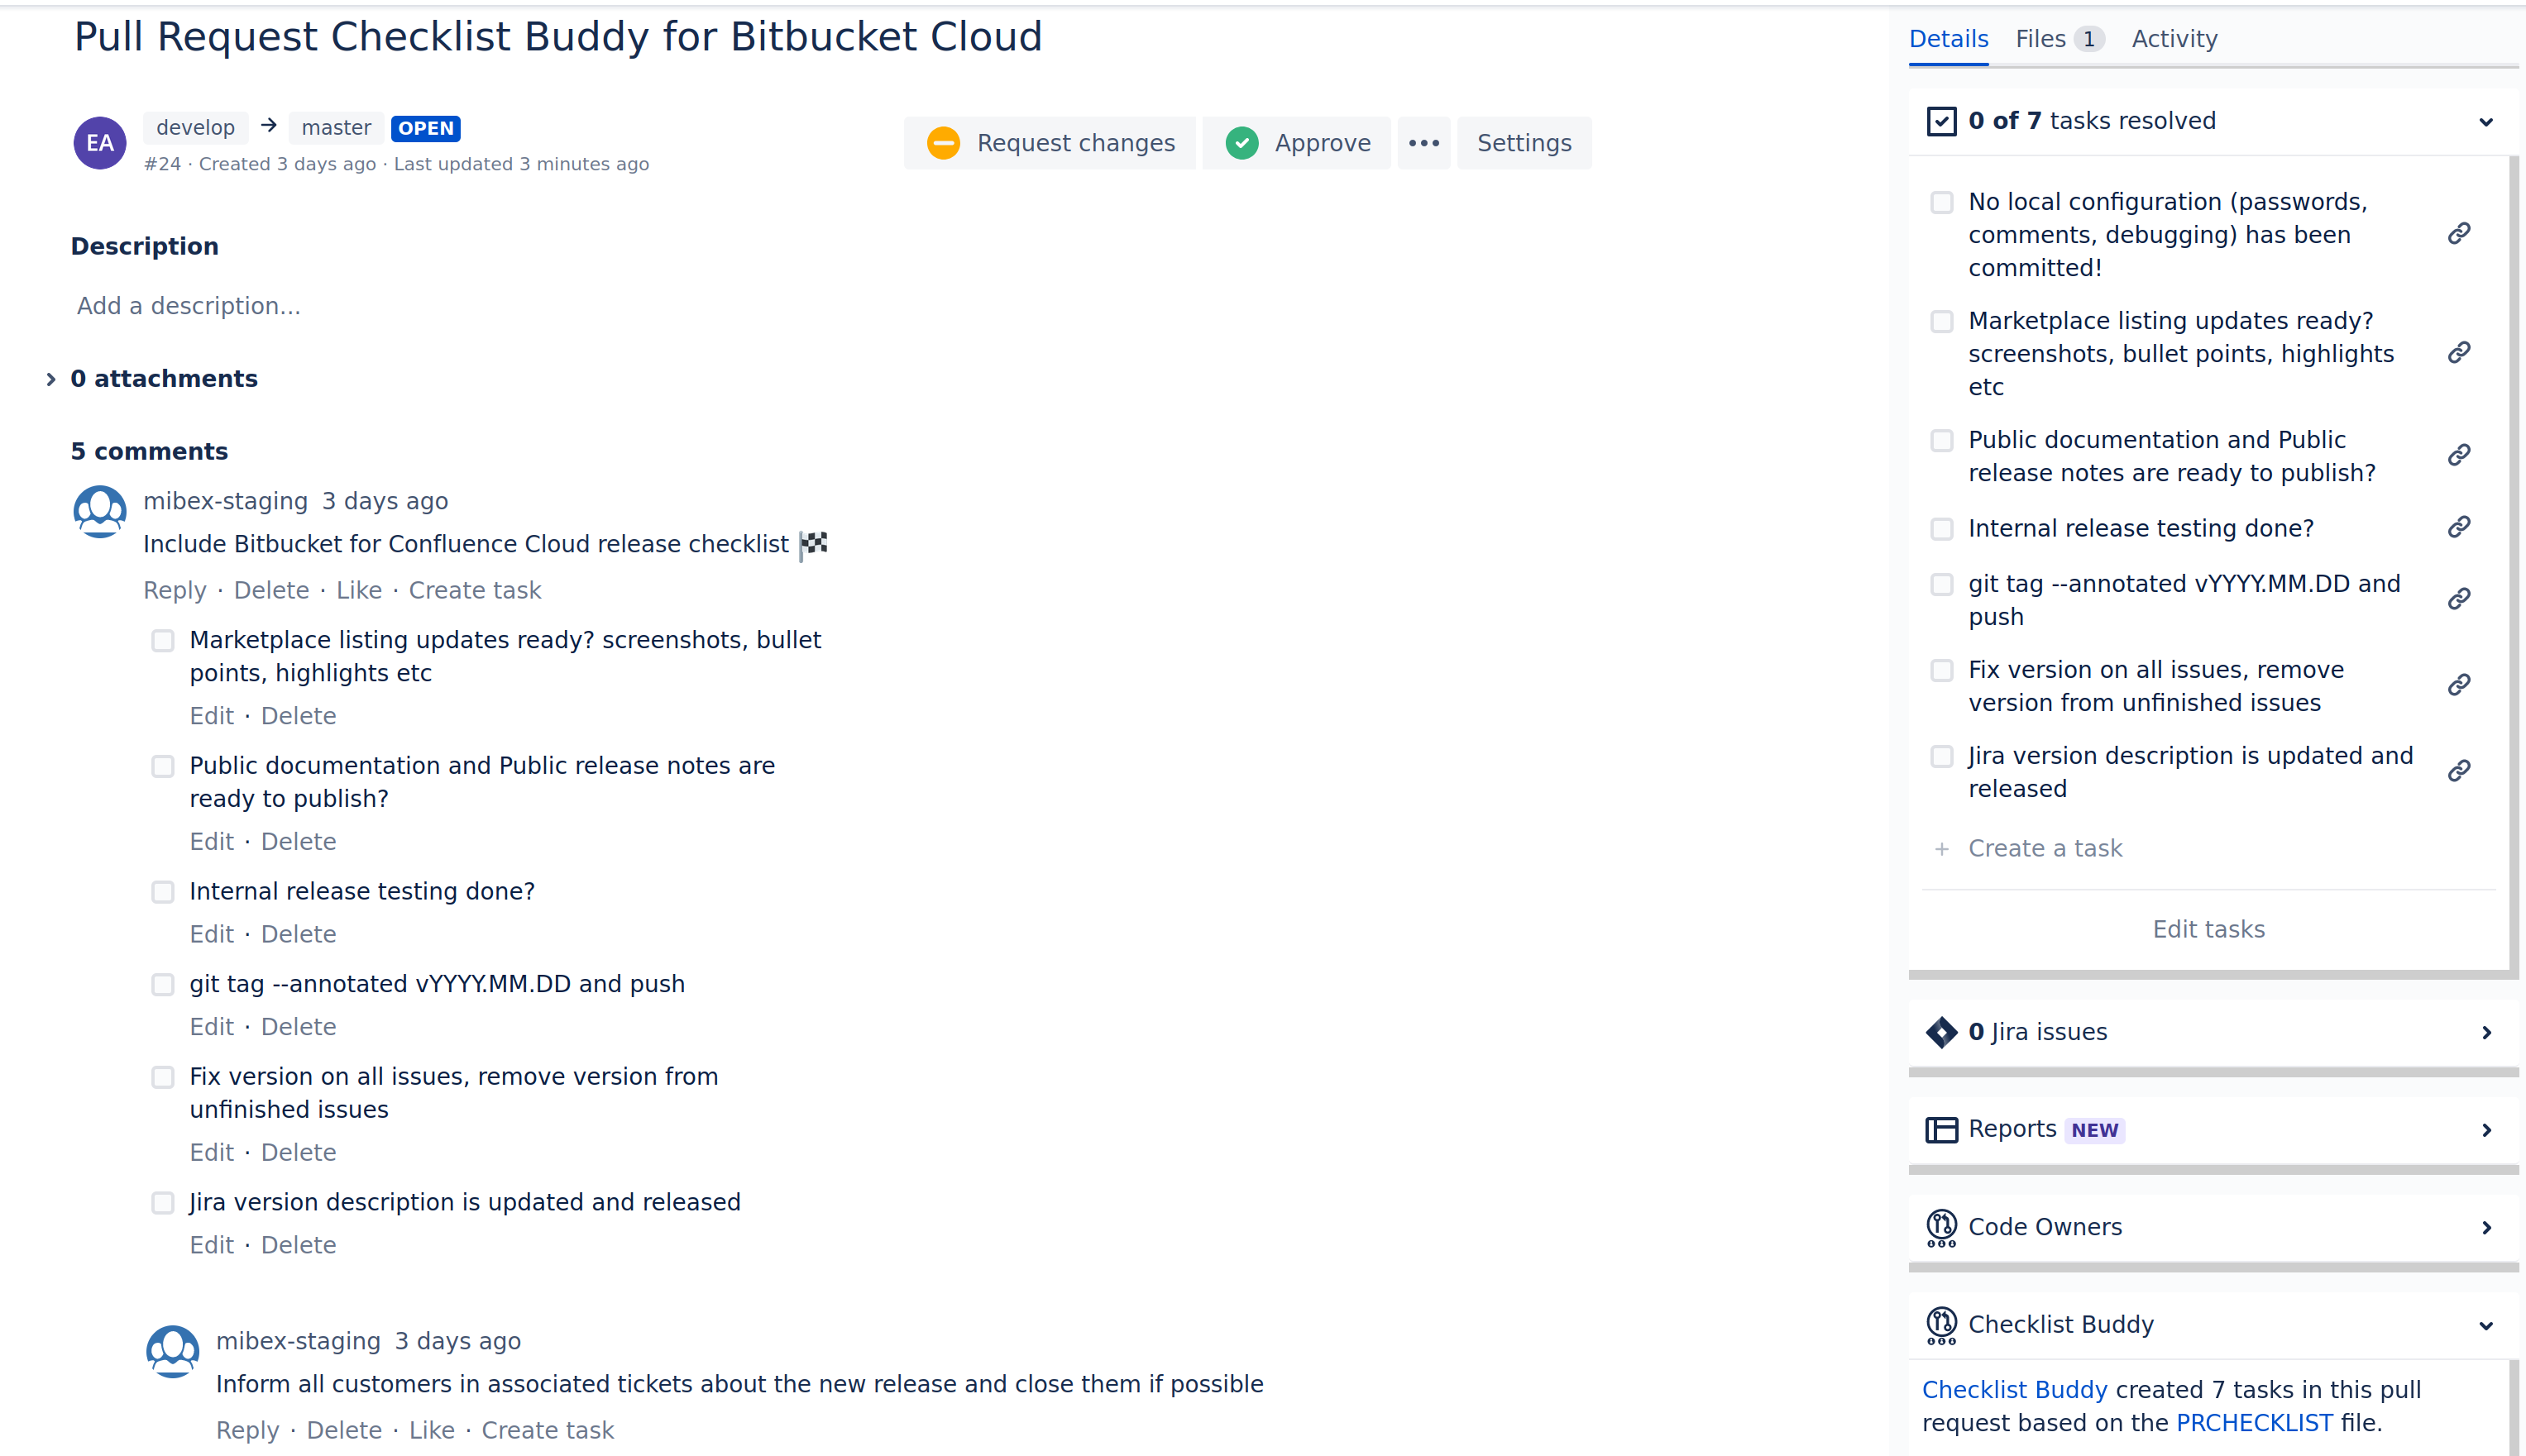Viewport: 2526px width, 1456px height.
Task: Click the link icon beside 'Internal release testing done?'
Action: (x=2459, y=527)
